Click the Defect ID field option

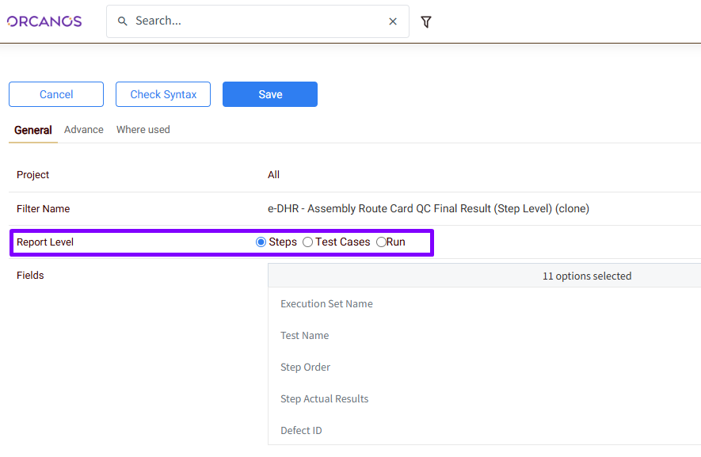302,431
